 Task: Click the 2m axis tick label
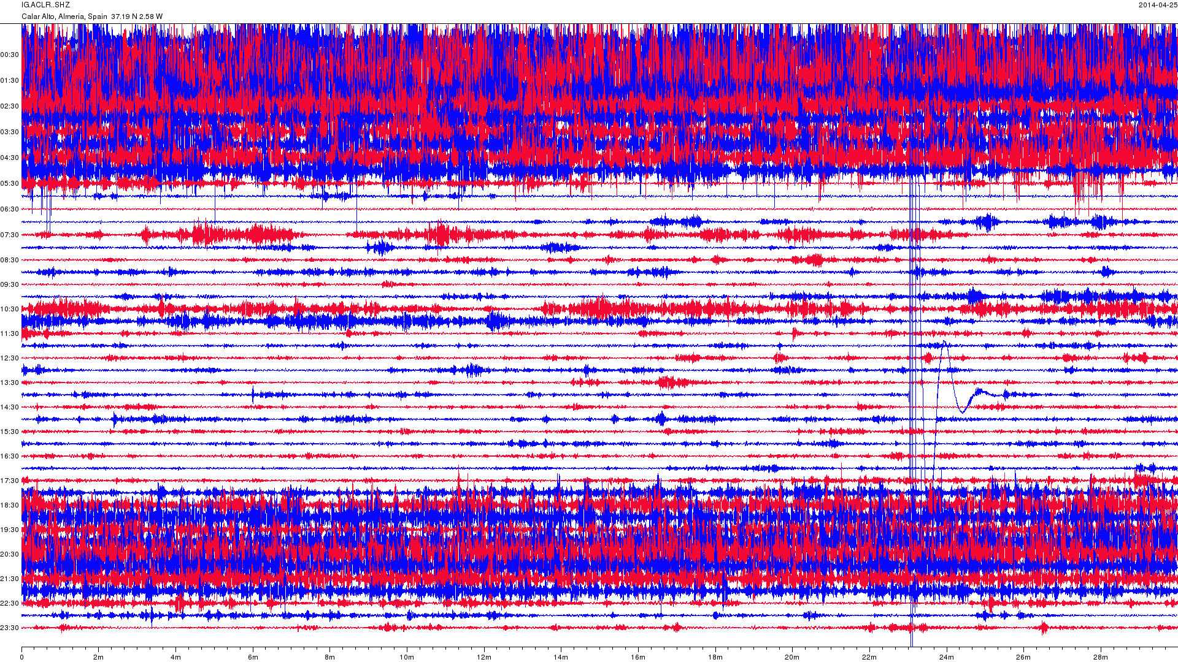click(99, 658)
